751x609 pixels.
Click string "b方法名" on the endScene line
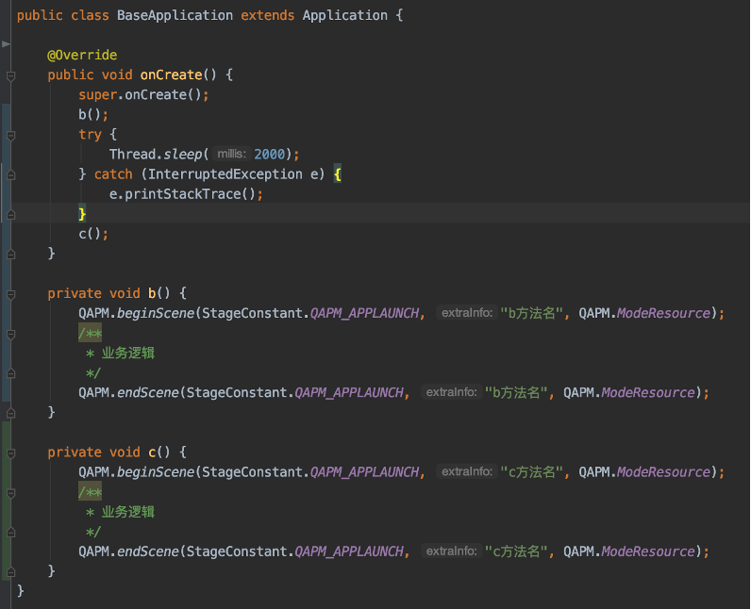[x=516, y=393]
